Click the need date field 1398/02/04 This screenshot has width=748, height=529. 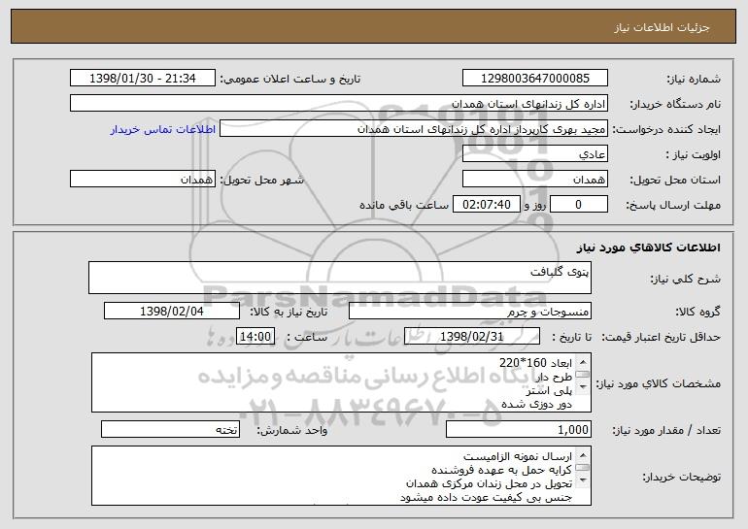[172, 312]
